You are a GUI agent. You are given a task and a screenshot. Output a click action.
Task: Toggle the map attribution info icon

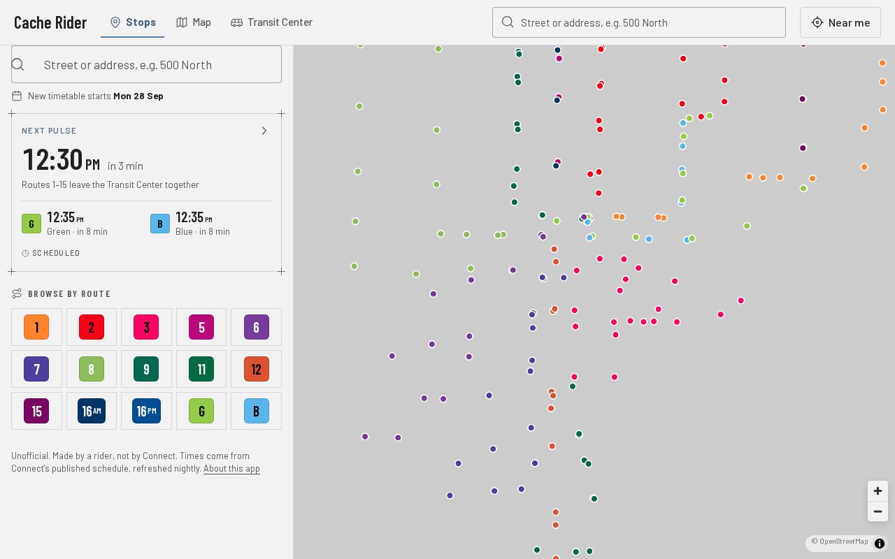(880, 544)
